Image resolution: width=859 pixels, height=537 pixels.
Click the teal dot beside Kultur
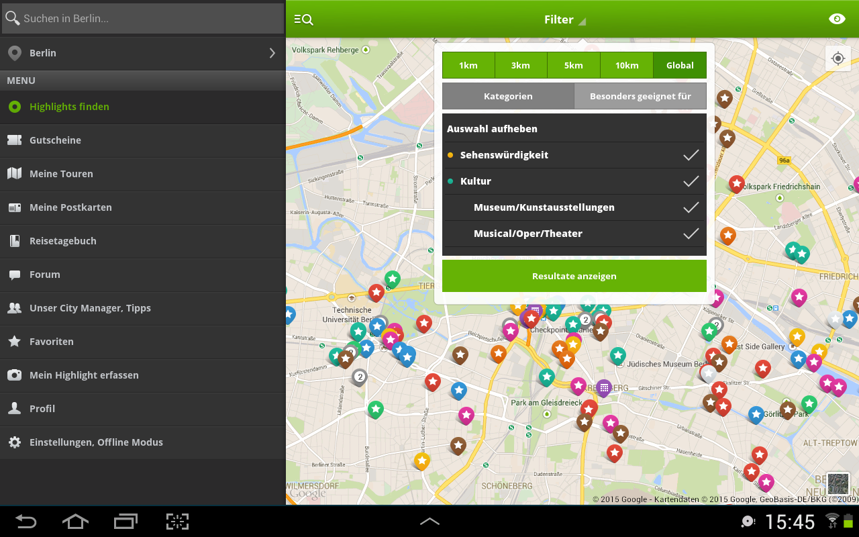(450, 181)
